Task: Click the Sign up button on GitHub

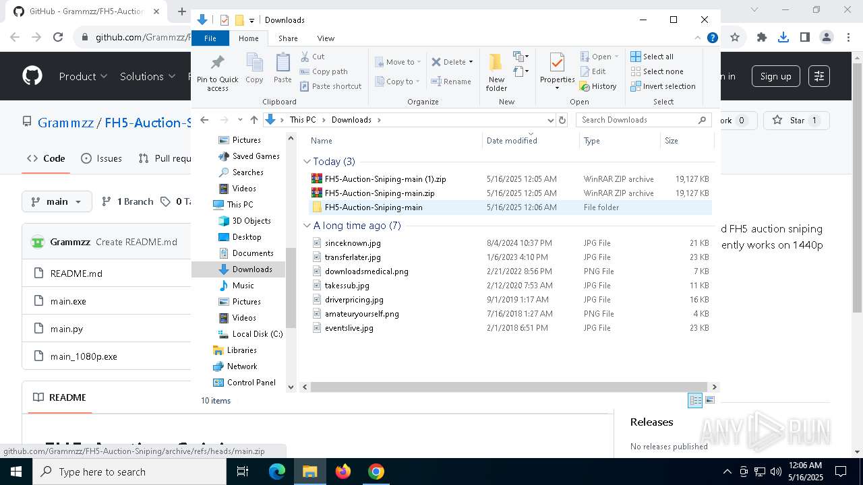Action: click(776, 76)
